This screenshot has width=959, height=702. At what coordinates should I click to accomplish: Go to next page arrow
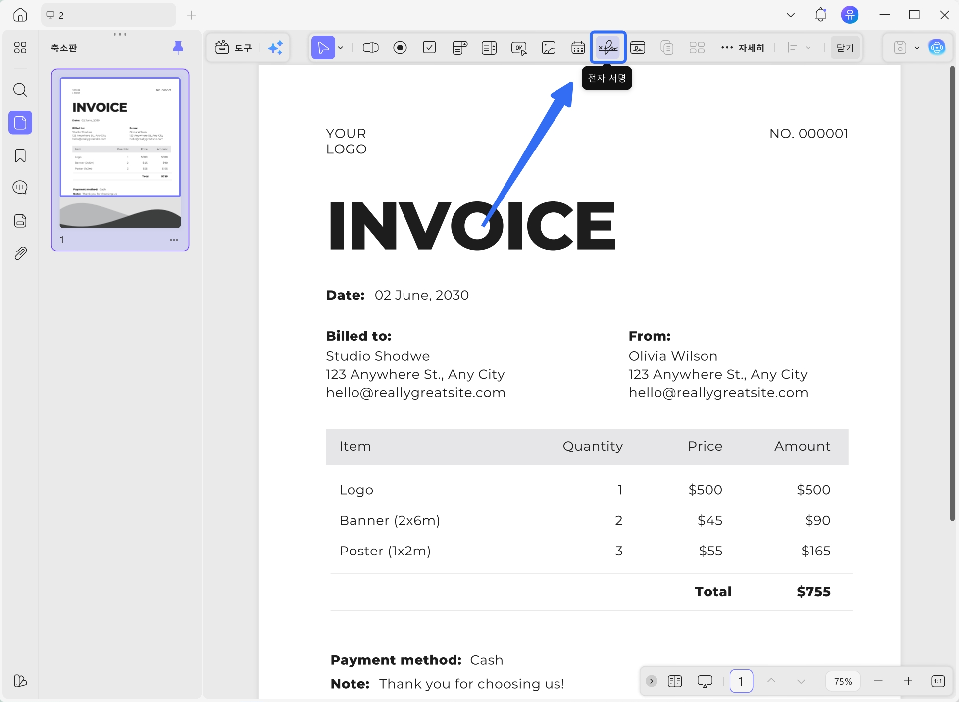801,681
